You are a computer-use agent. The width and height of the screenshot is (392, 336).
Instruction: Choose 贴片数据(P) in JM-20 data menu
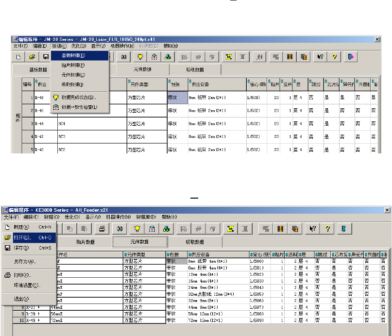80,65
